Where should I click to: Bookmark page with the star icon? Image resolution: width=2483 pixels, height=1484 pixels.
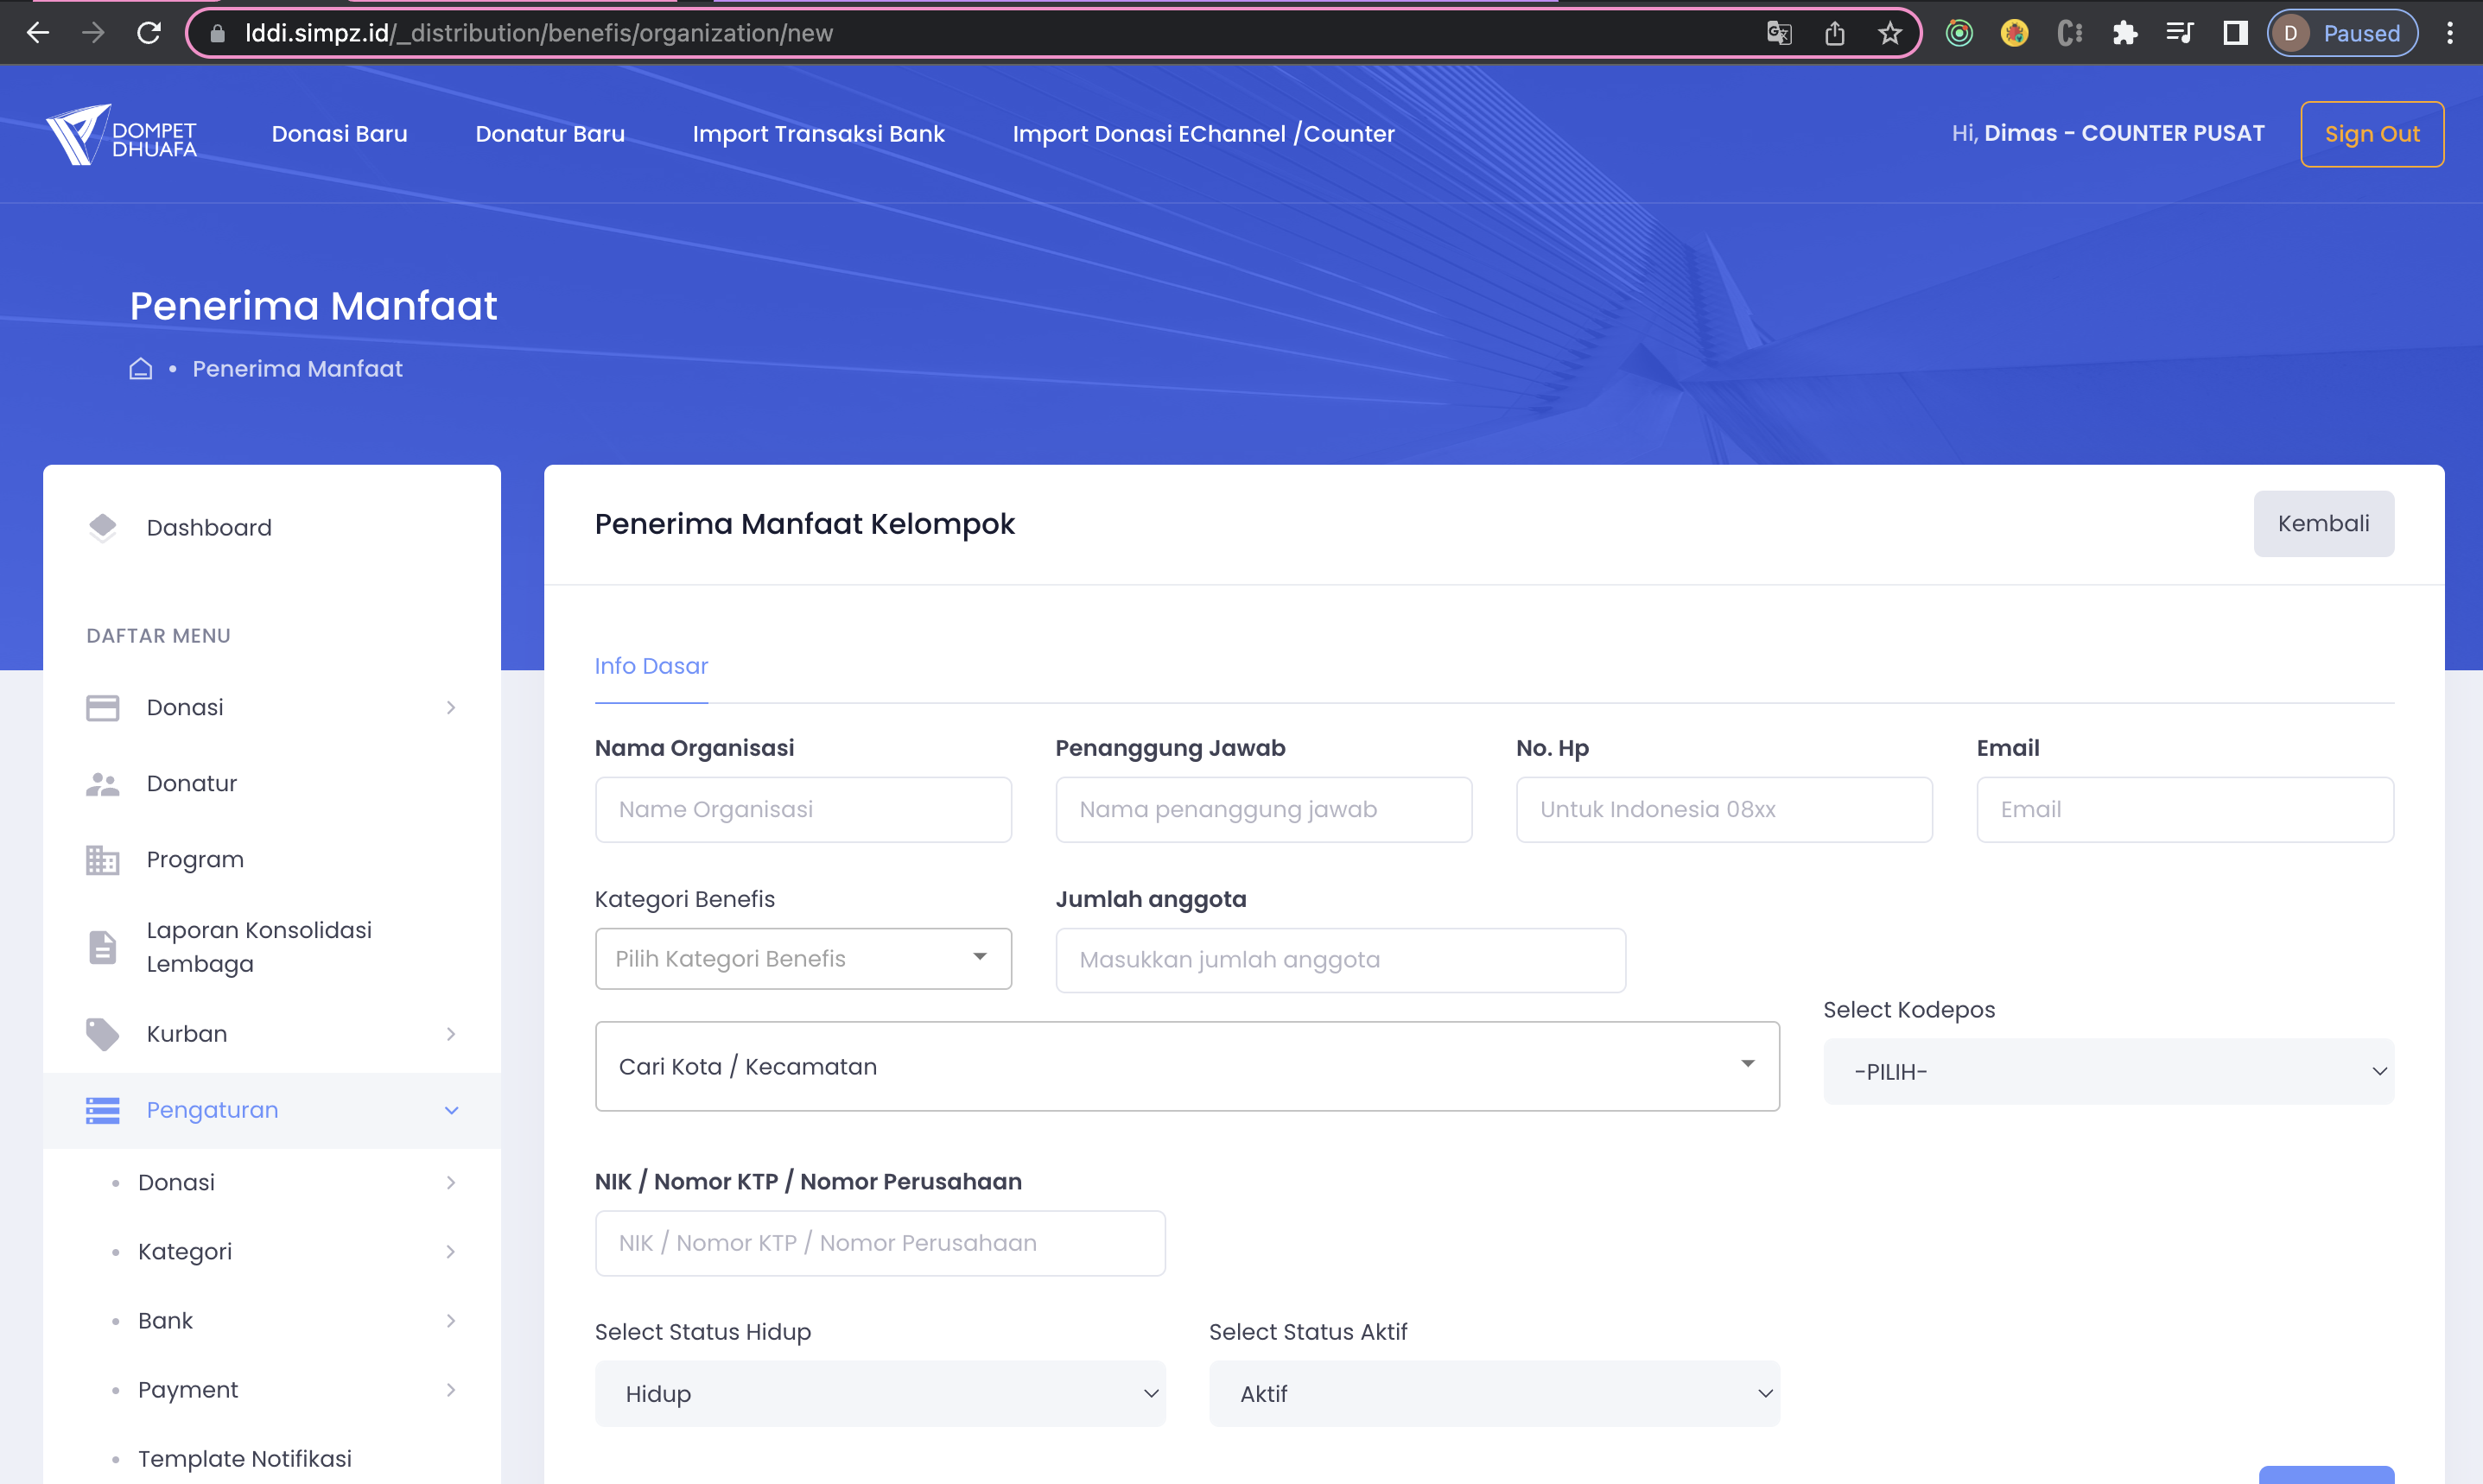(x=1889, y=33)
